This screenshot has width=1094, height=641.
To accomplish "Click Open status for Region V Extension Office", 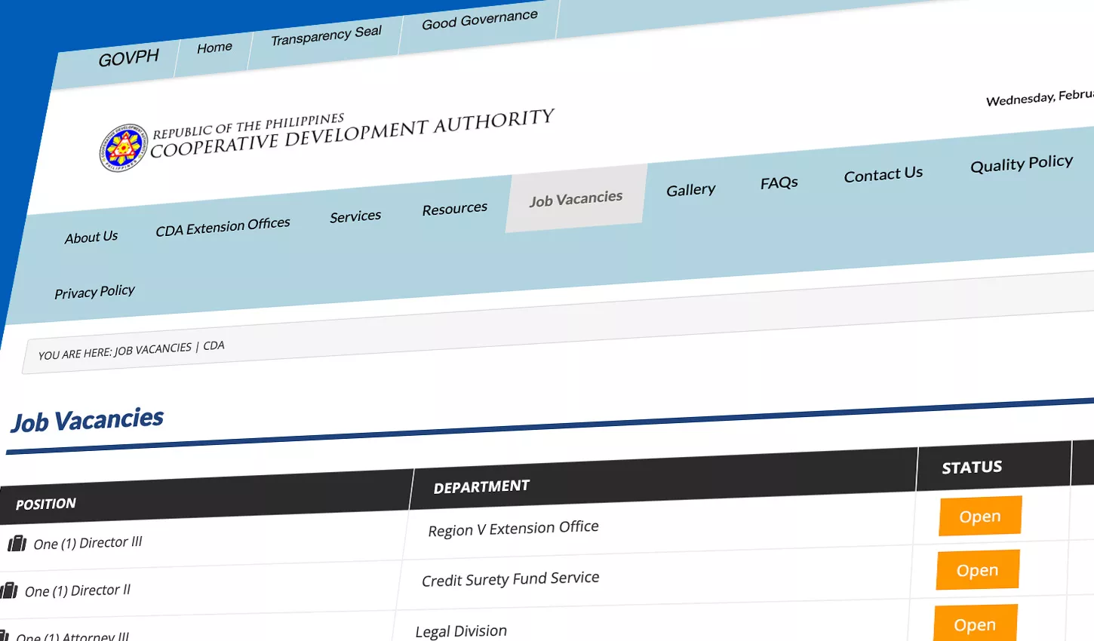I will 979,516.
